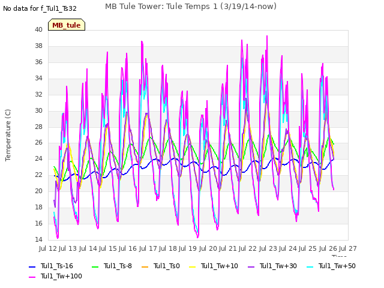Click the 32 value on y-axis
This screenshot has width=384, height=288.
point(38,95)
